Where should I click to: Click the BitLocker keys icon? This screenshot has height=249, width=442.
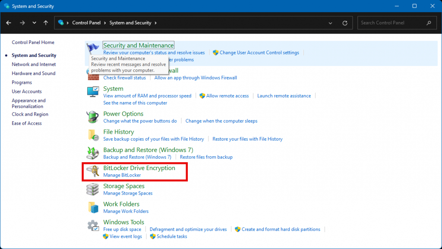(93, 171)
